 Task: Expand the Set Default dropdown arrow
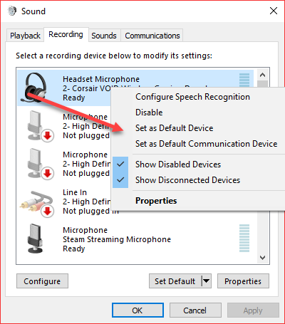point(206,281)
